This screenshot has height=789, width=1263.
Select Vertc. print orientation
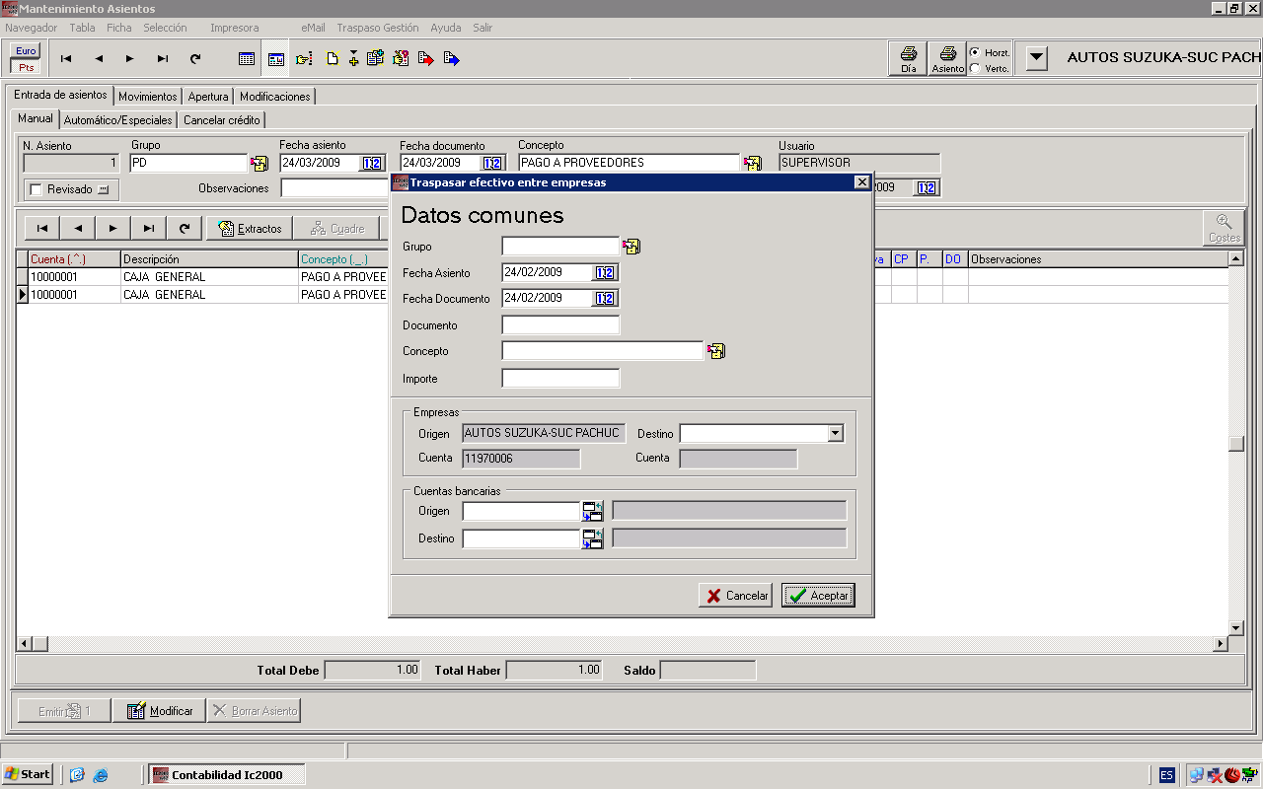pyautogui.click(x=975, y=68)
